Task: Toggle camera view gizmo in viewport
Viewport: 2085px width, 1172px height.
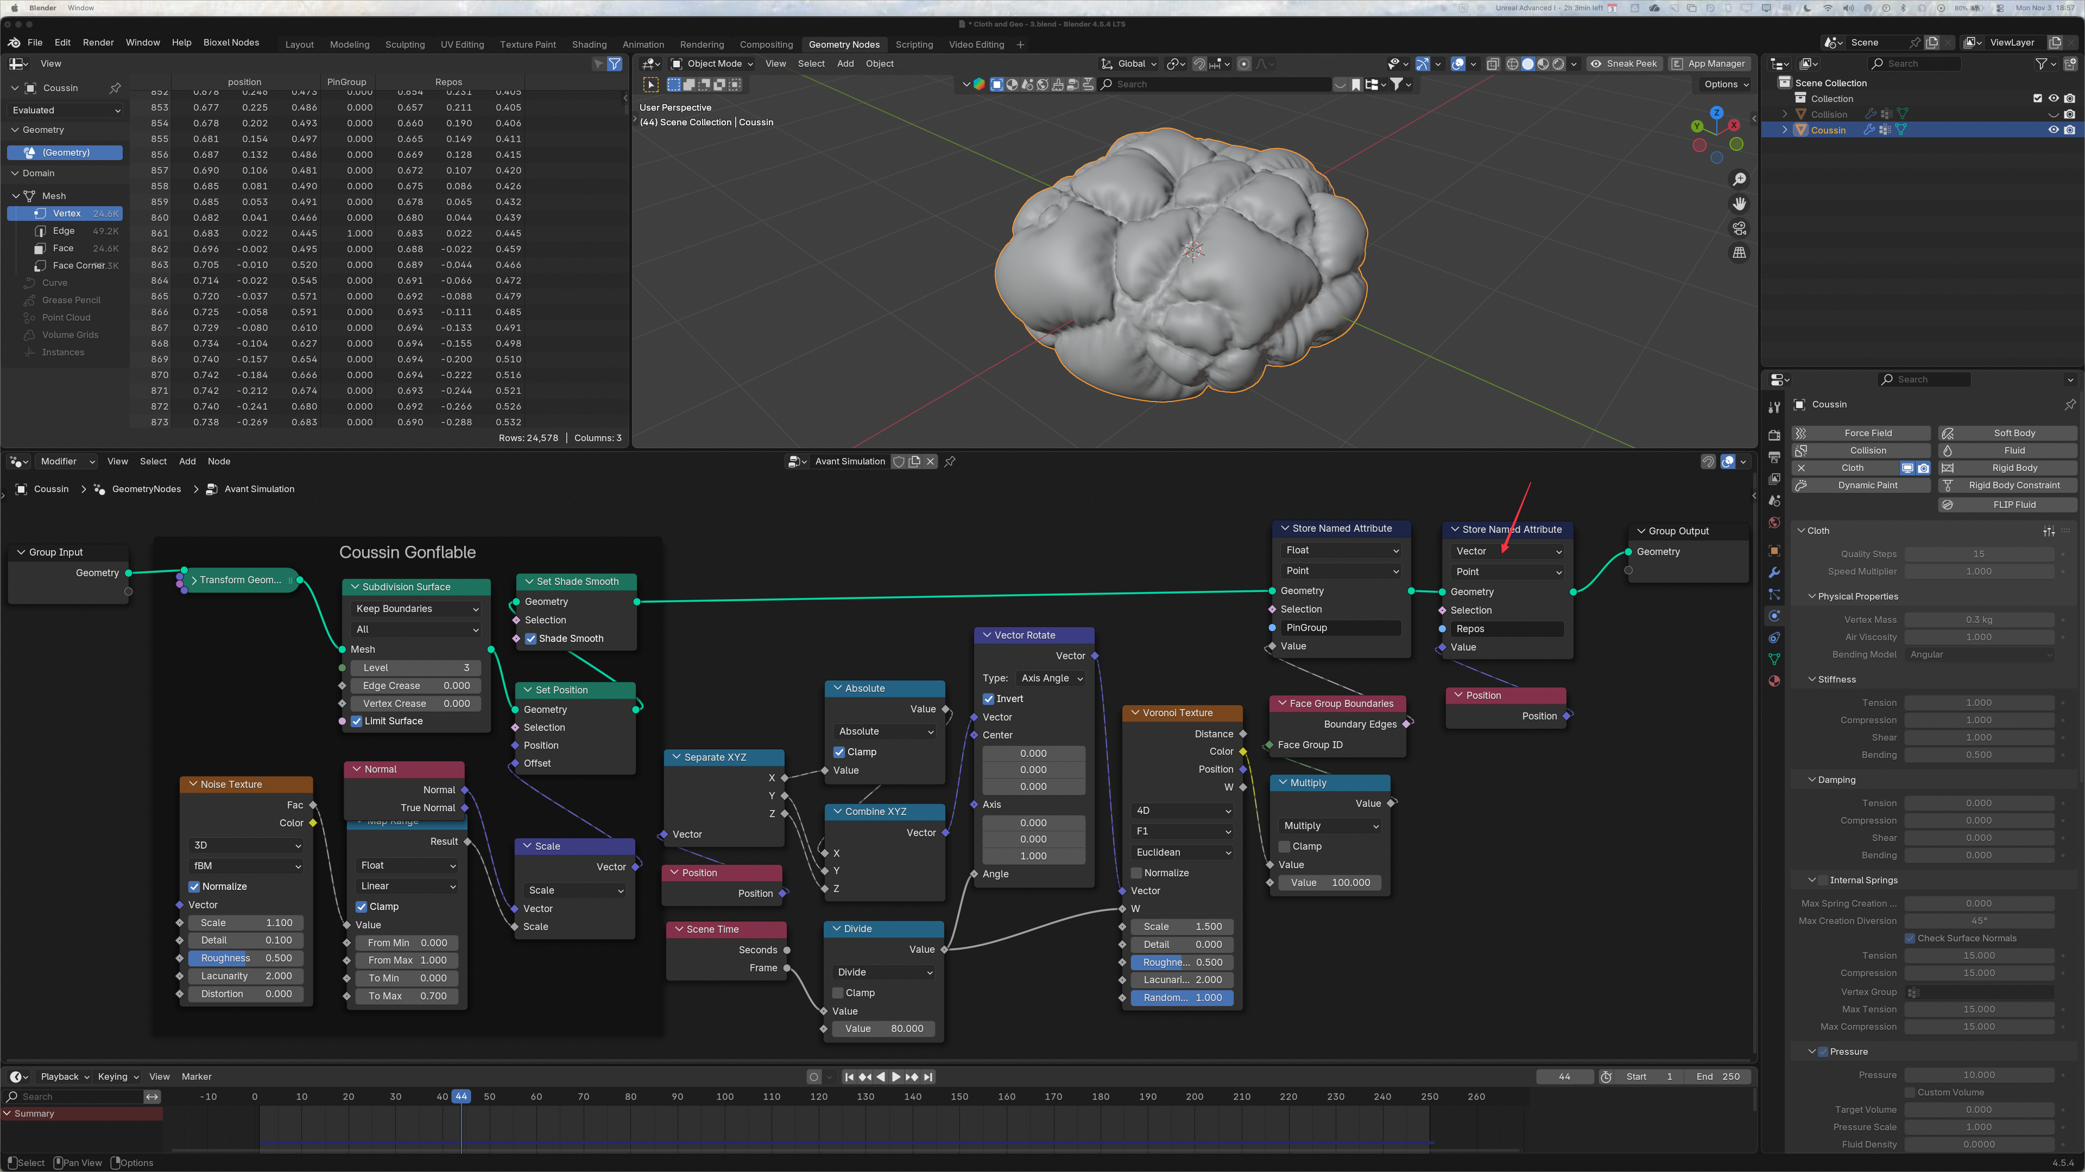Action: [1739, 228]
